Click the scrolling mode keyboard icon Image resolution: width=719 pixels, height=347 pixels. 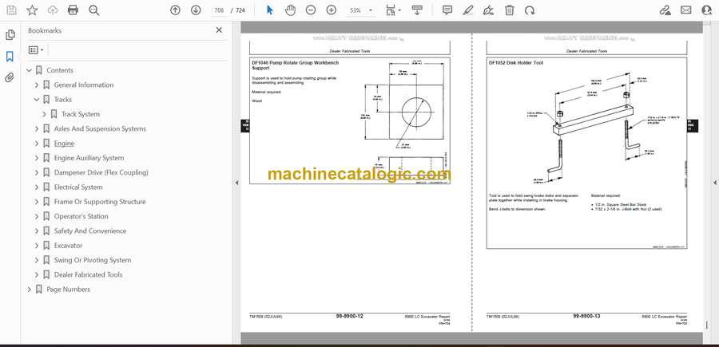point(417,10)
